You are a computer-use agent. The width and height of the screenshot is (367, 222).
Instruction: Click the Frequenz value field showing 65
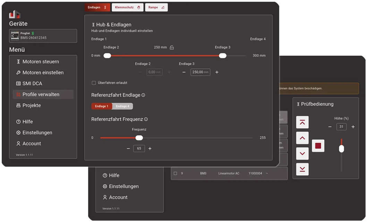coord(139,149)
